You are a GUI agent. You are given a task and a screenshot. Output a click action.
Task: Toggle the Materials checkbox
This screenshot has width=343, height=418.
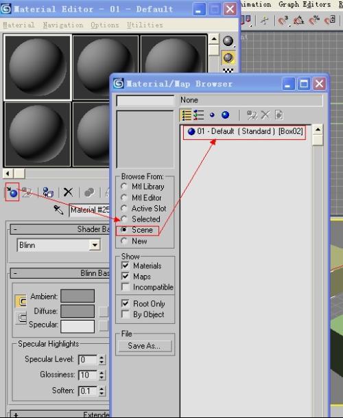tap(125, 266)
